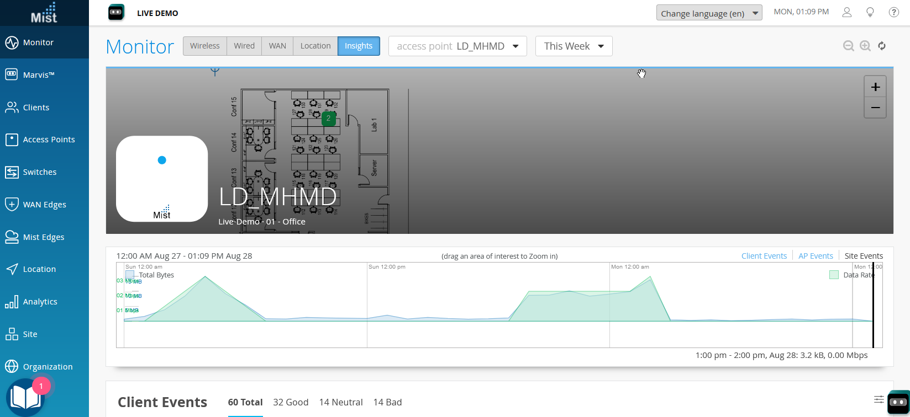Jump to Site Events link

864,256
